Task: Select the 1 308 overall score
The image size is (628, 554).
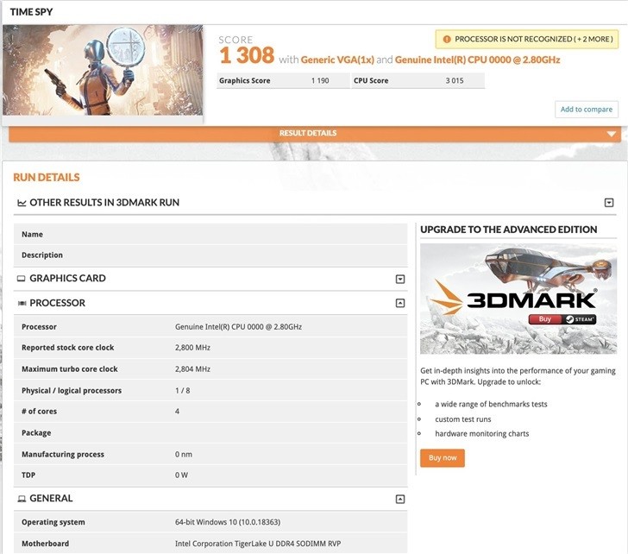Action: (x=247, y=55)
